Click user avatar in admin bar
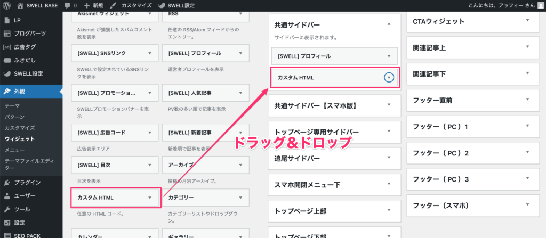 tap(540, 5)
